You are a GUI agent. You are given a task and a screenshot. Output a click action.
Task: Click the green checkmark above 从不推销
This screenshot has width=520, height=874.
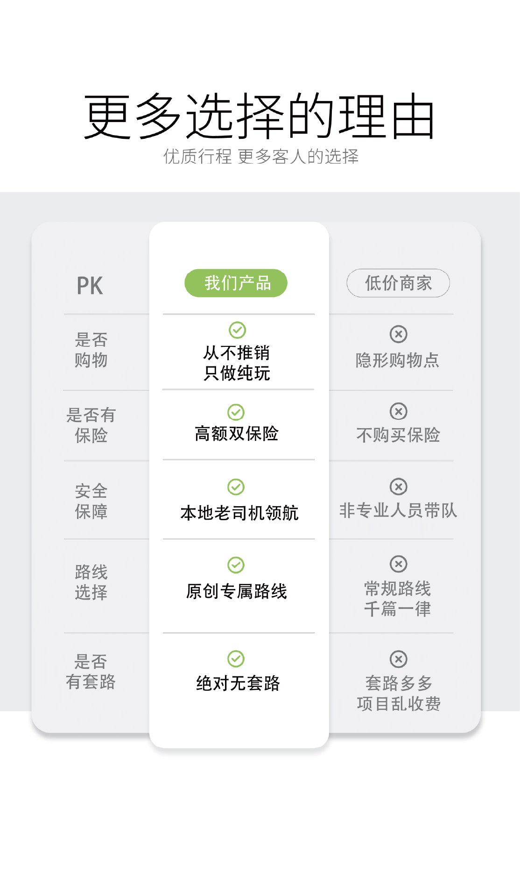click(x=237, y=330)
